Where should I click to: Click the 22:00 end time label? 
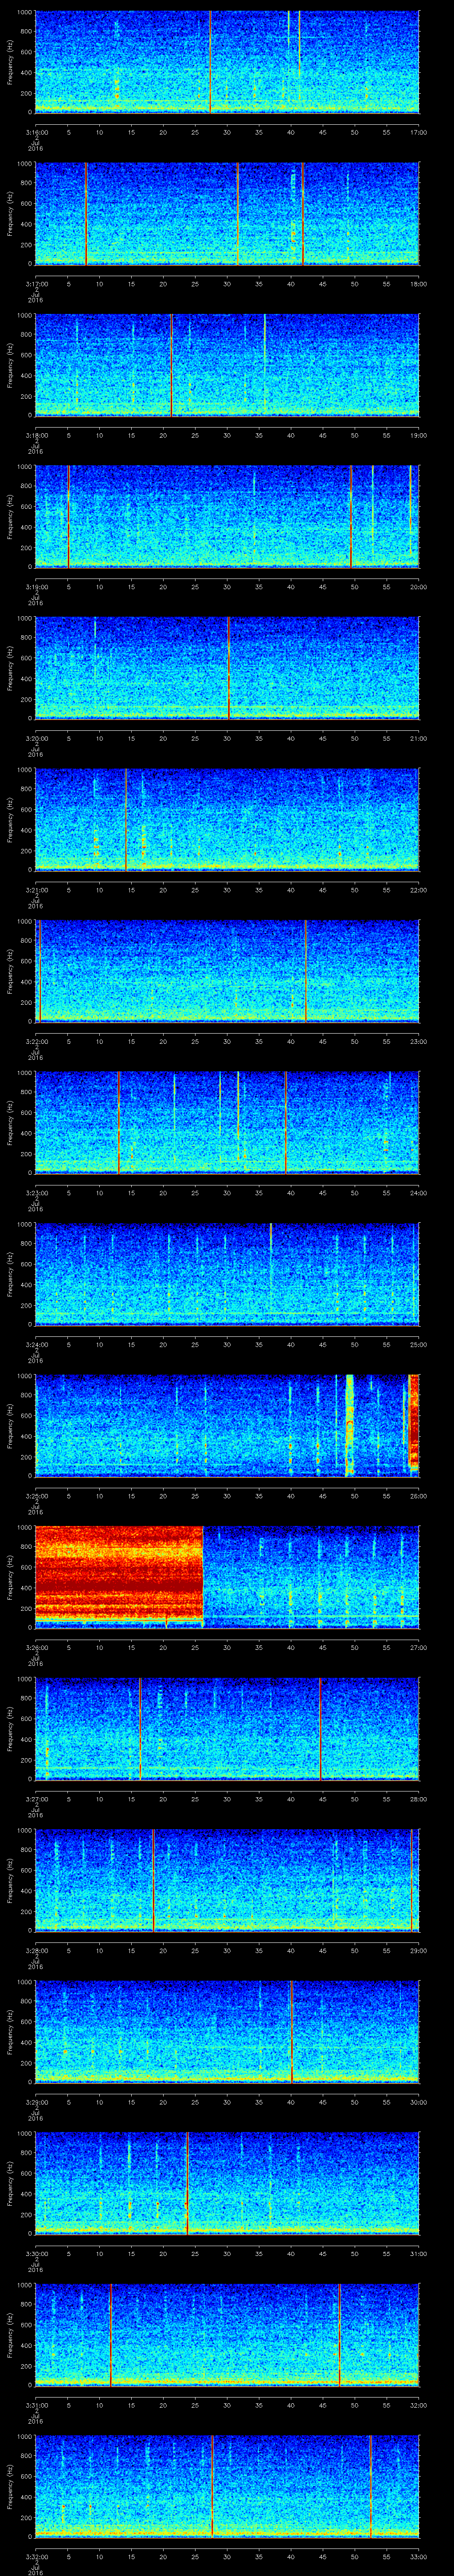pyautogui.click(x=418, y=890)
